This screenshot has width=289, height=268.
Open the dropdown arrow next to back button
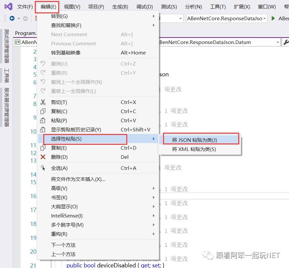(19, 19)
